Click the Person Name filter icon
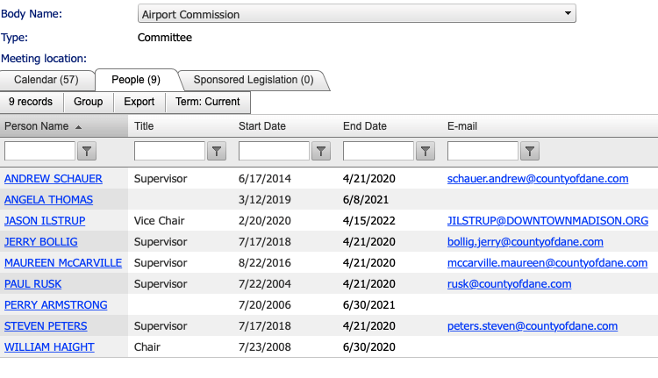Screen dimensions: 658x378 pos(87,151)
